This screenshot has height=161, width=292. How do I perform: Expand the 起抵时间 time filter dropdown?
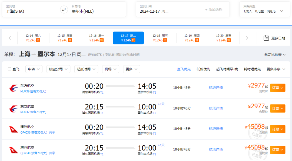(x=86, y=69)
